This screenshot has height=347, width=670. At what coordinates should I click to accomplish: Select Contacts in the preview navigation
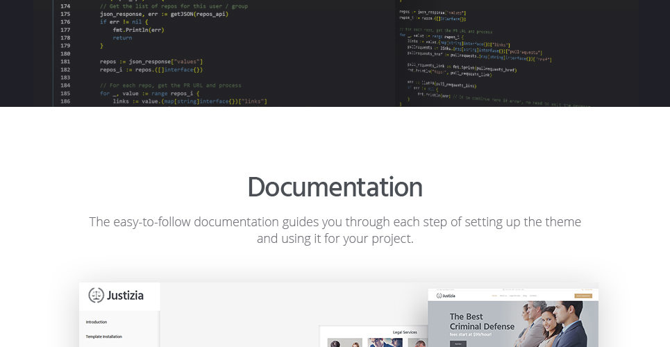[533, 296]
